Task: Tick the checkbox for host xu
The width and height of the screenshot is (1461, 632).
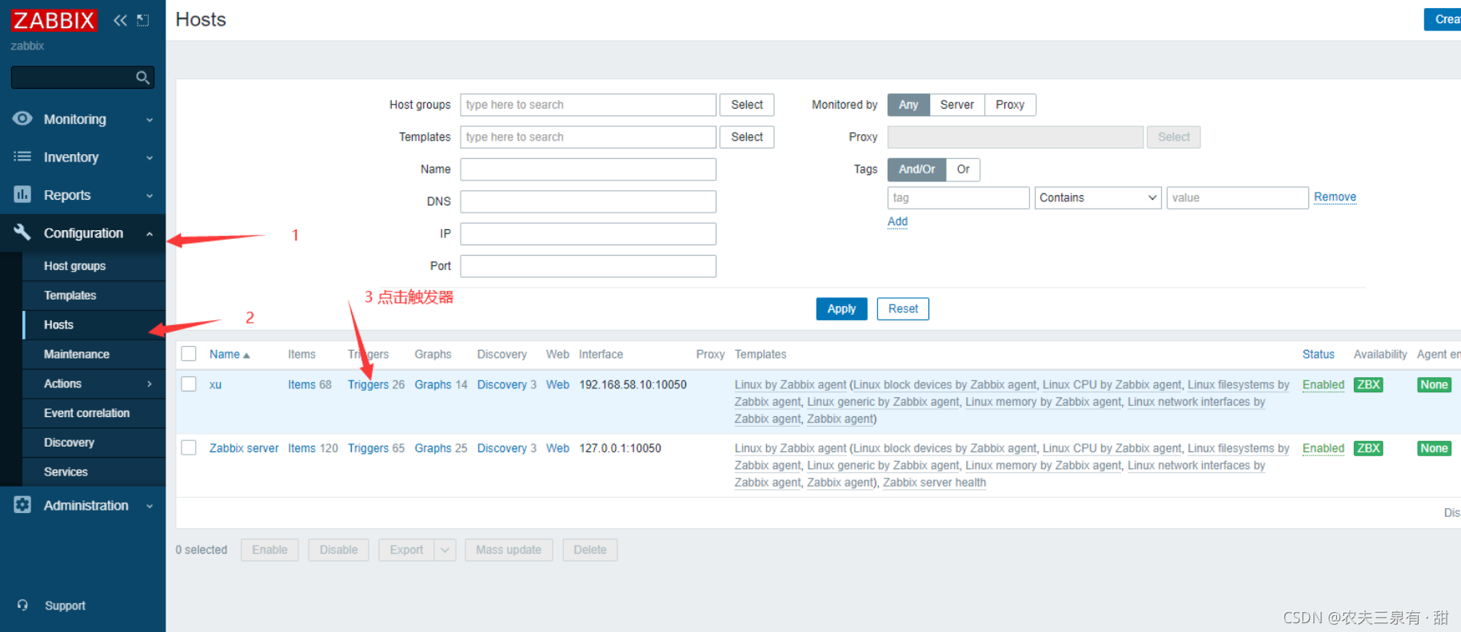Action: click(x=189, y=384)
